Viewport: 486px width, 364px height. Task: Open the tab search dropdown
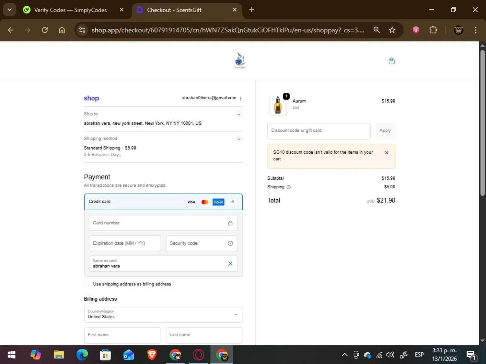click(x=10, y=10)
